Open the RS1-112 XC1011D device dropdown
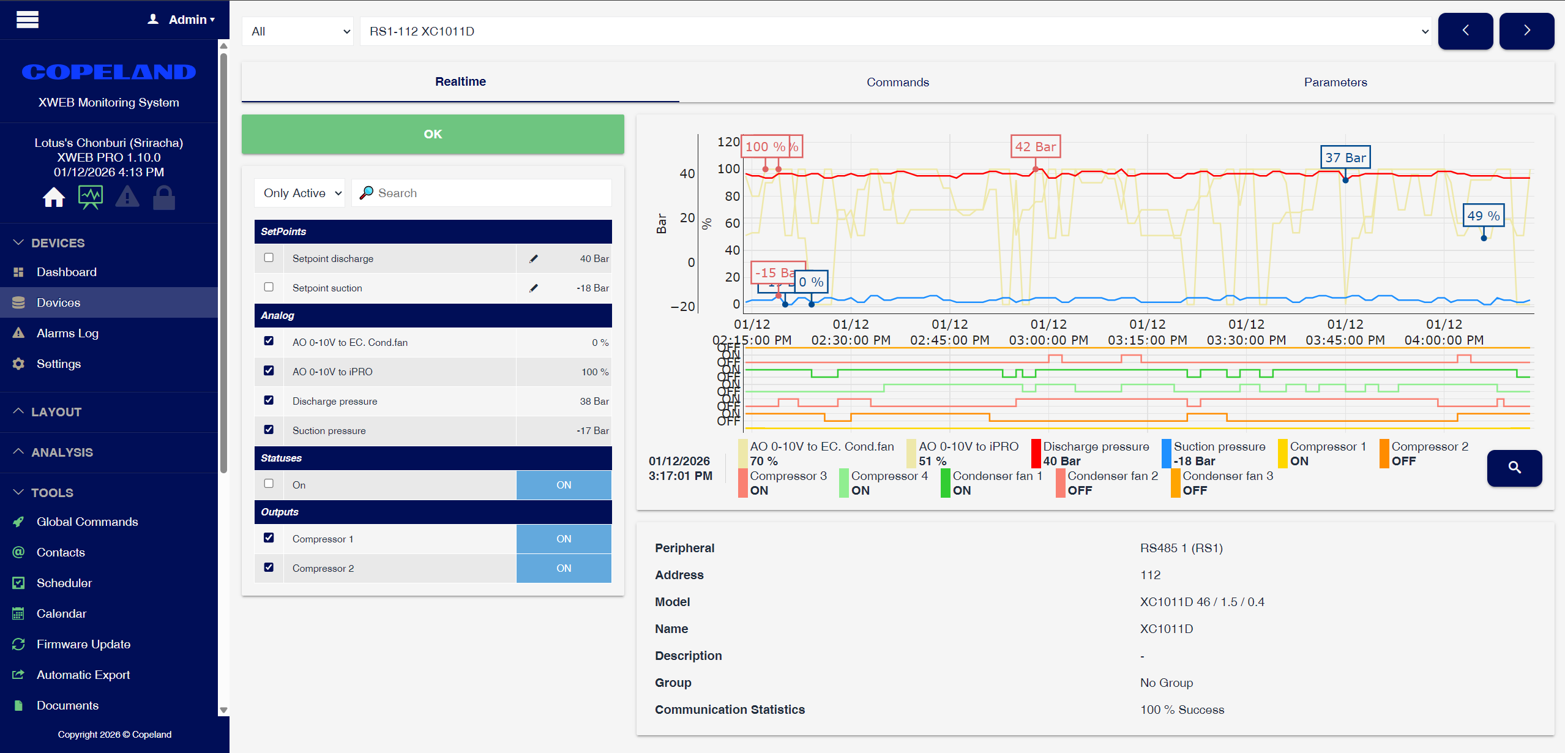Image resolution: width=1565 pixels, height=753 pixels. coord(896,31)
